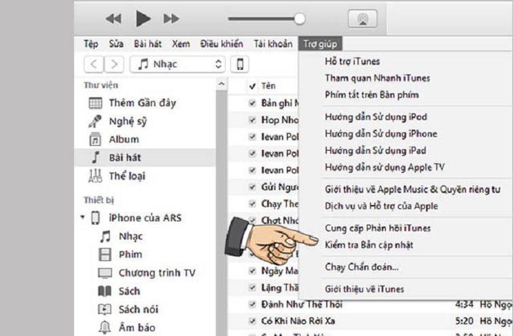Select iPhone của ARS device

(x=145, y=218)
